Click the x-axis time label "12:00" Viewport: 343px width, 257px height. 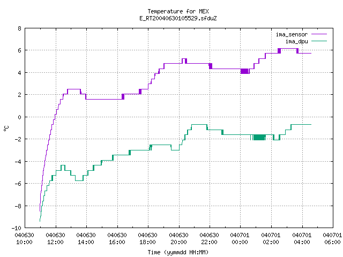(55, 242)
